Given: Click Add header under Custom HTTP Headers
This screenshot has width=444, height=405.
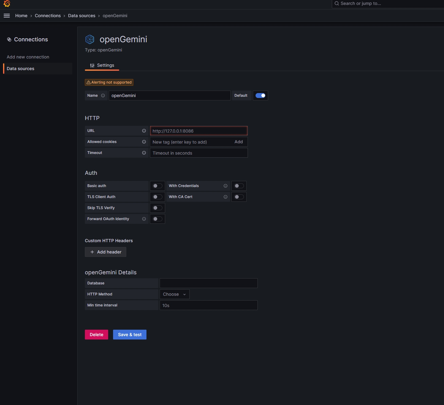Looking at the screenshot, I should [105, 252].
